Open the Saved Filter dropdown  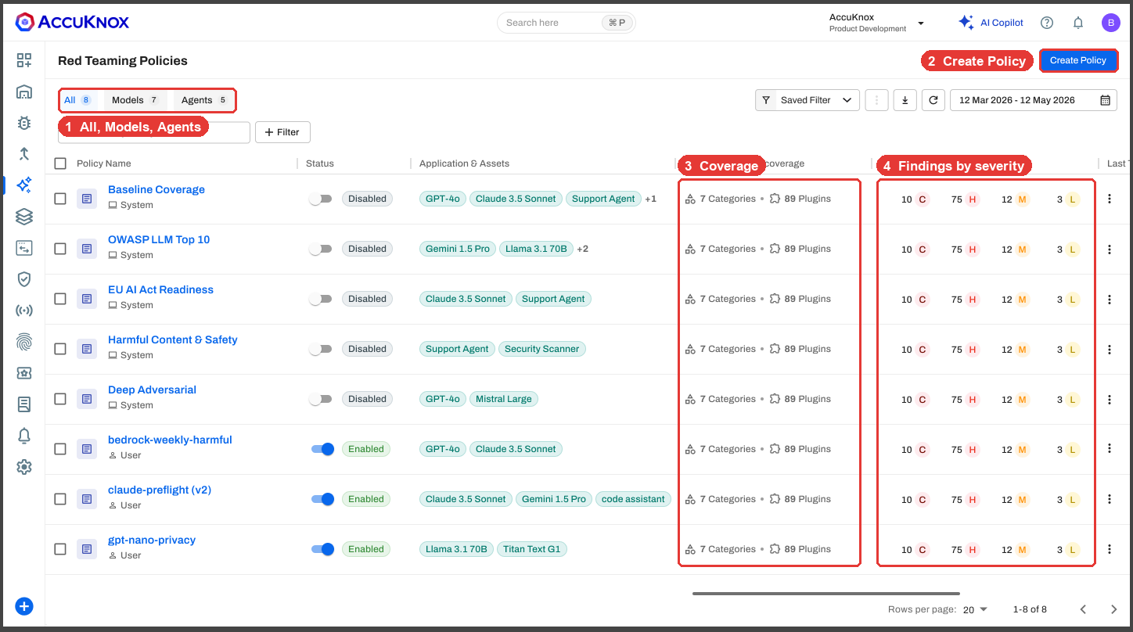pyautogui.click(x=807, y=100)
